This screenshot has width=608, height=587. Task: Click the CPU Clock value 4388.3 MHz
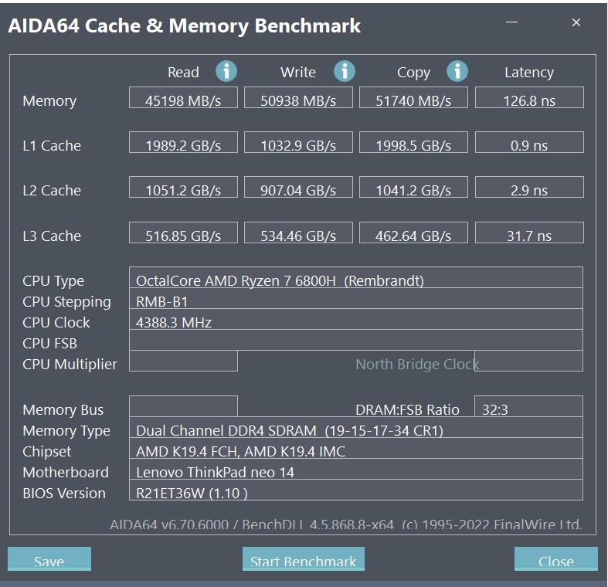(x=356, y=320)
